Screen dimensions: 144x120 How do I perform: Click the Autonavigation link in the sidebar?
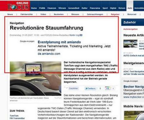coord(130,29)
